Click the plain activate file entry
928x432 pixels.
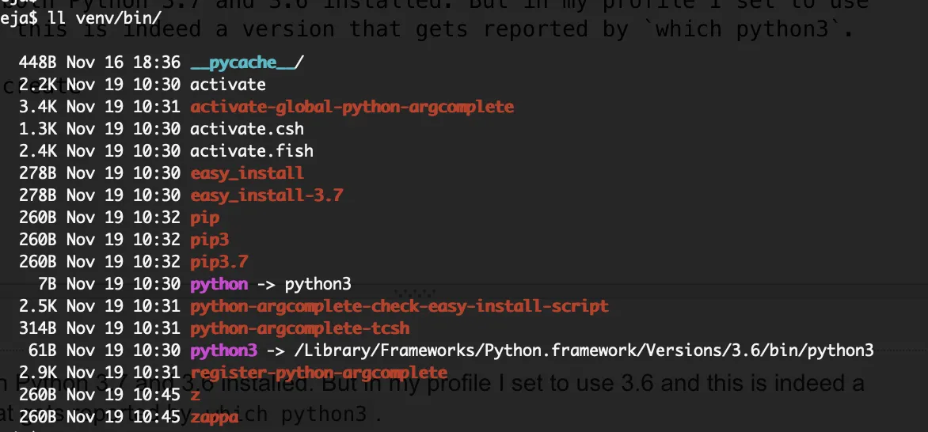pos(228,85)
